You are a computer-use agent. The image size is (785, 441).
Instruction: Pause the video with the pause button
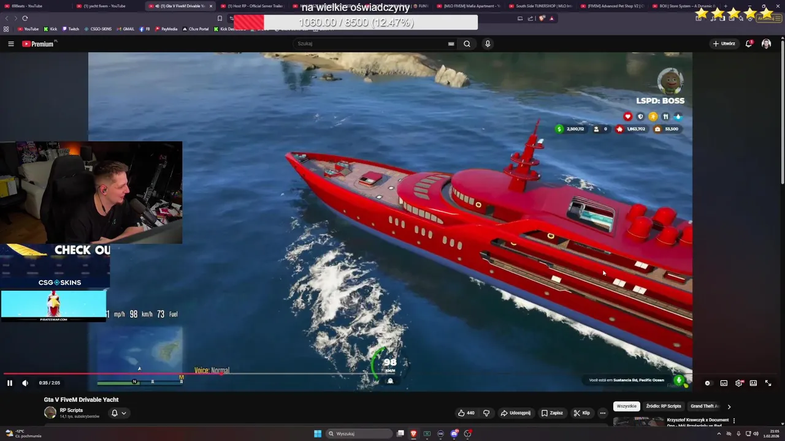tap(9, 383)
